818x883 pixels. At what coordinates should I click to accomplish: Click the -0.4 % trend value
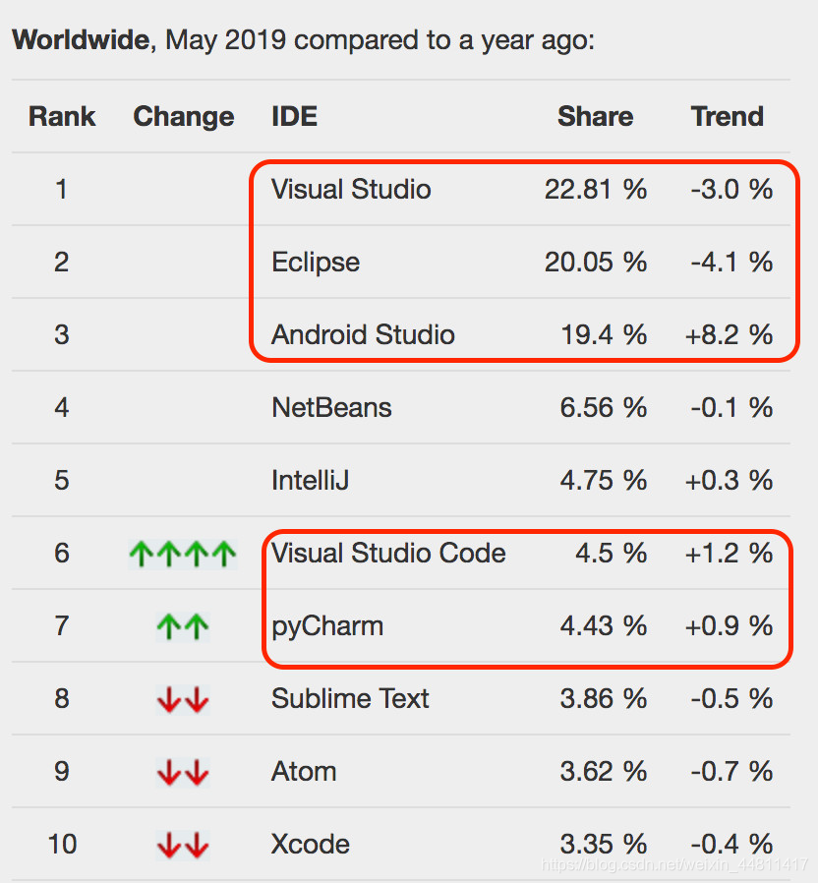[731, 844]
